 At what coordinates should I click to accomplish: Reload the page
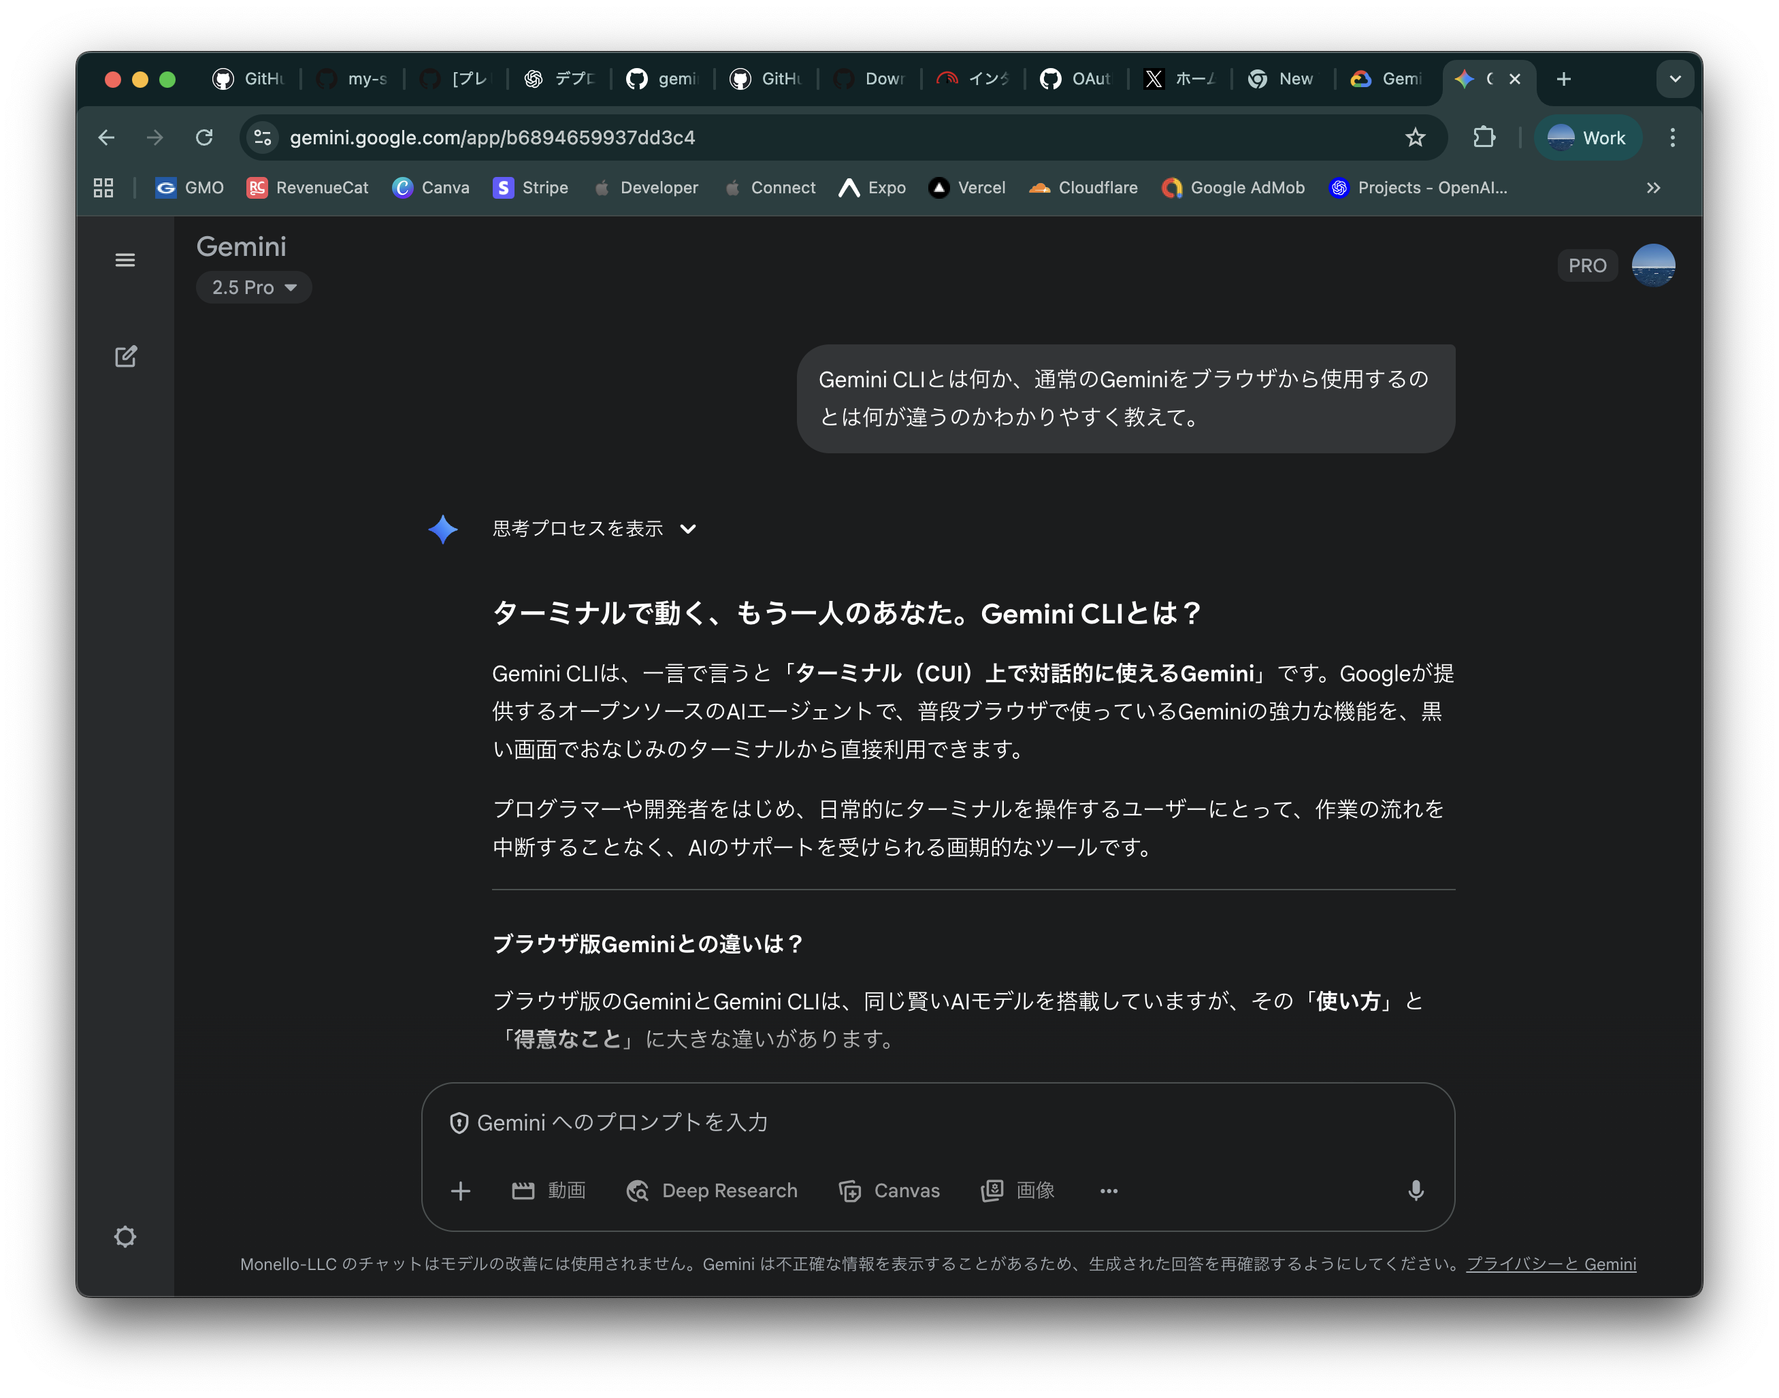click(x=205, y=137)
